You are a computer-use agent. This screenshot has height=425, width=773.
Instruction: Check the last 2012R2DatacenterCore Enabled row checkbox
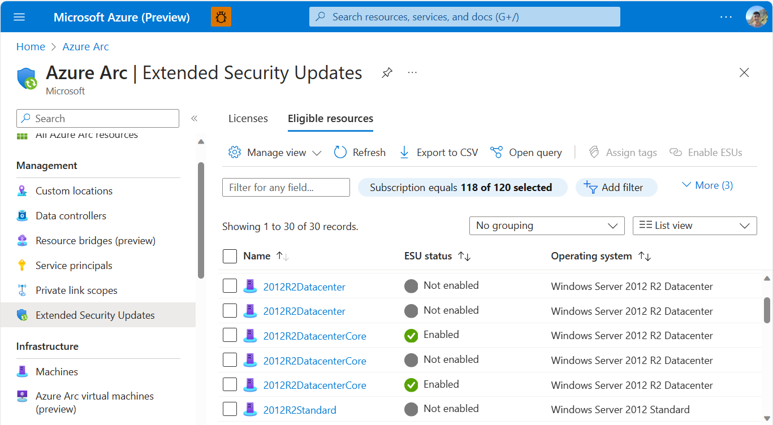click(x=230, y=385)
